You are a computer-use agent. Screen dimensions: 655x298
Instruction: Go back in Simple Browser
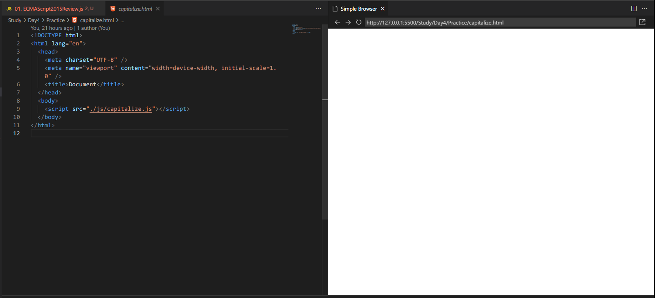[x=337, y=22]
